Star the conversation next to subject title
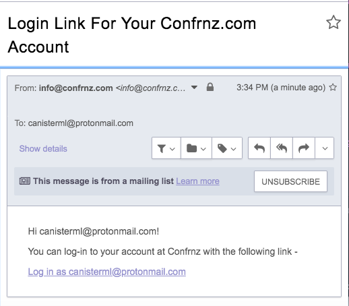 [334, 22]
